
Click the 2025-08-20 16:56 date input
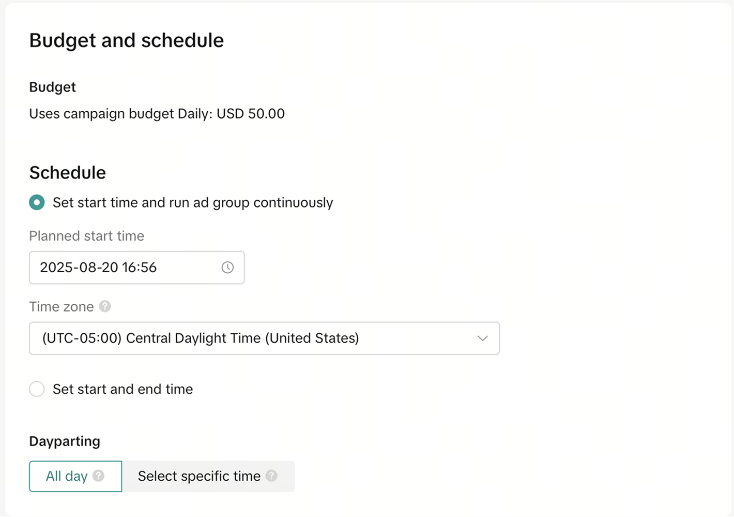pyautogui.click(x=124, y=268)
